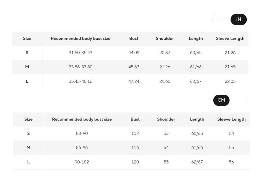Click the Bust header in centimeter table
Viewport: 270px width, 185px height.
[135, 119]
